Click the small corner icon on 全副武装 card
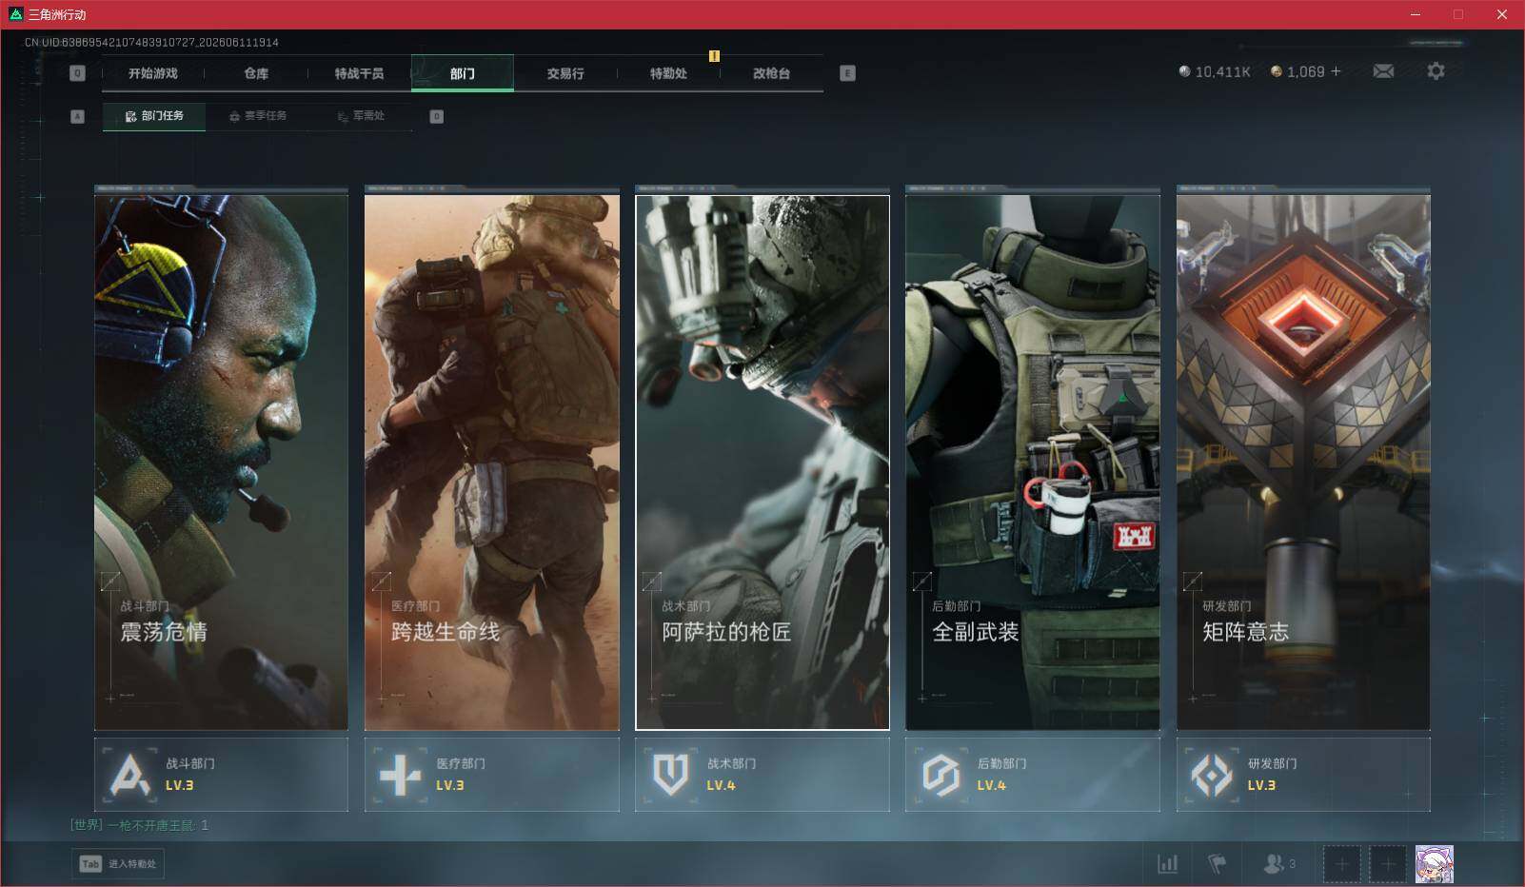This screenshot has width=1525, height=887. pyautogui.click(x=922, y=581)
